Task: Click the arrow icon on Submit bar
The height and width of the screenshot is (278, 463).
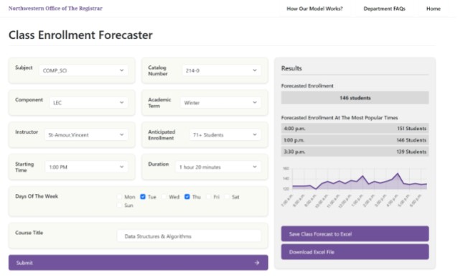Action: [x=257, y=263]
